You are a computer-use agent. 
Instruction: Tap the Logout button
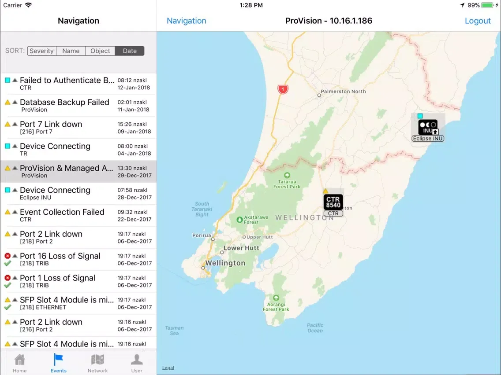coord(477,21)
